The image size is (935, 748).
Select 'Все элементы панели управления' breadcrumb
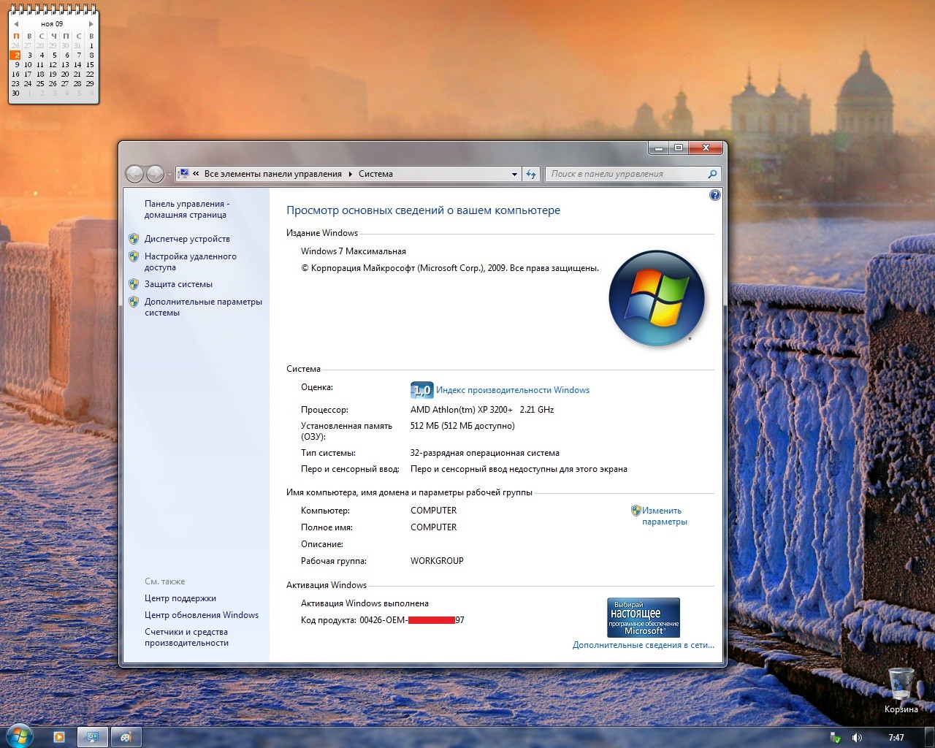click(x=273, y=174)
